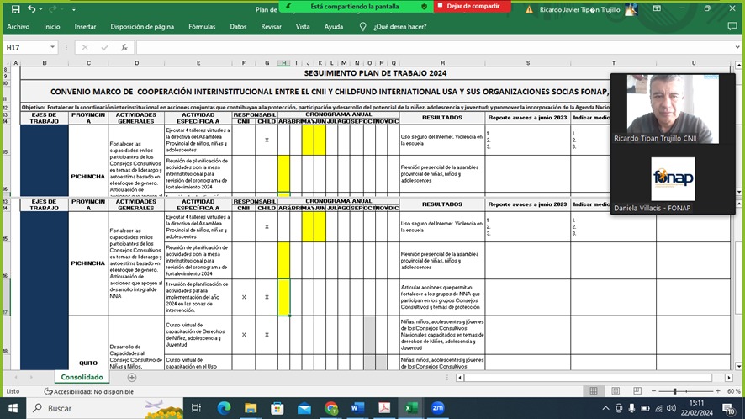The height and width of the screenshot is (419, 745).
Task: Click the red Dejar de compartir button
Action: (473, 6)
